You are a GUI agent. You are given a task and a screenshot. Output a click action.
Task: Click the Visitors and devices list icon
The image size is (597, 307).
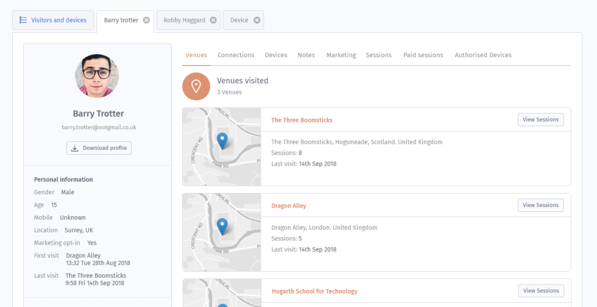tap(23, 20)
